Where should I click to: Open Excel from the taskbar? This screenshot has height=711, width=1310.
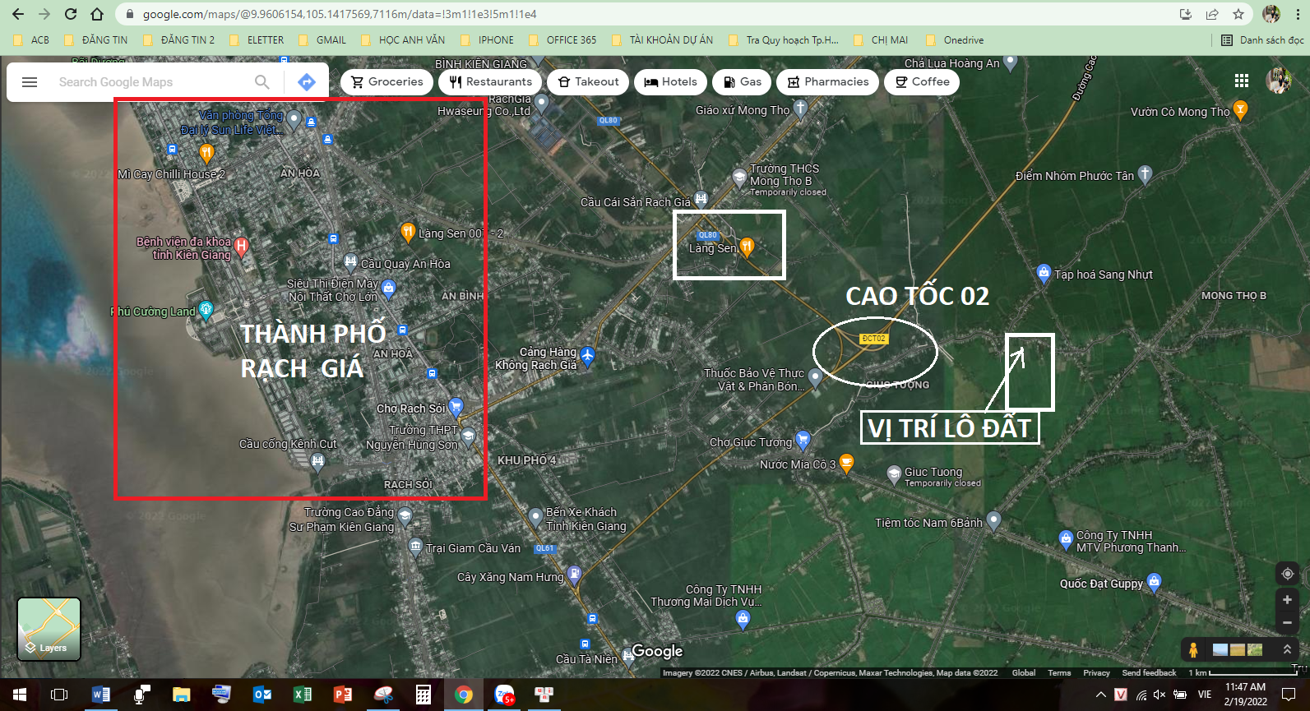click(x=303, y=695)
